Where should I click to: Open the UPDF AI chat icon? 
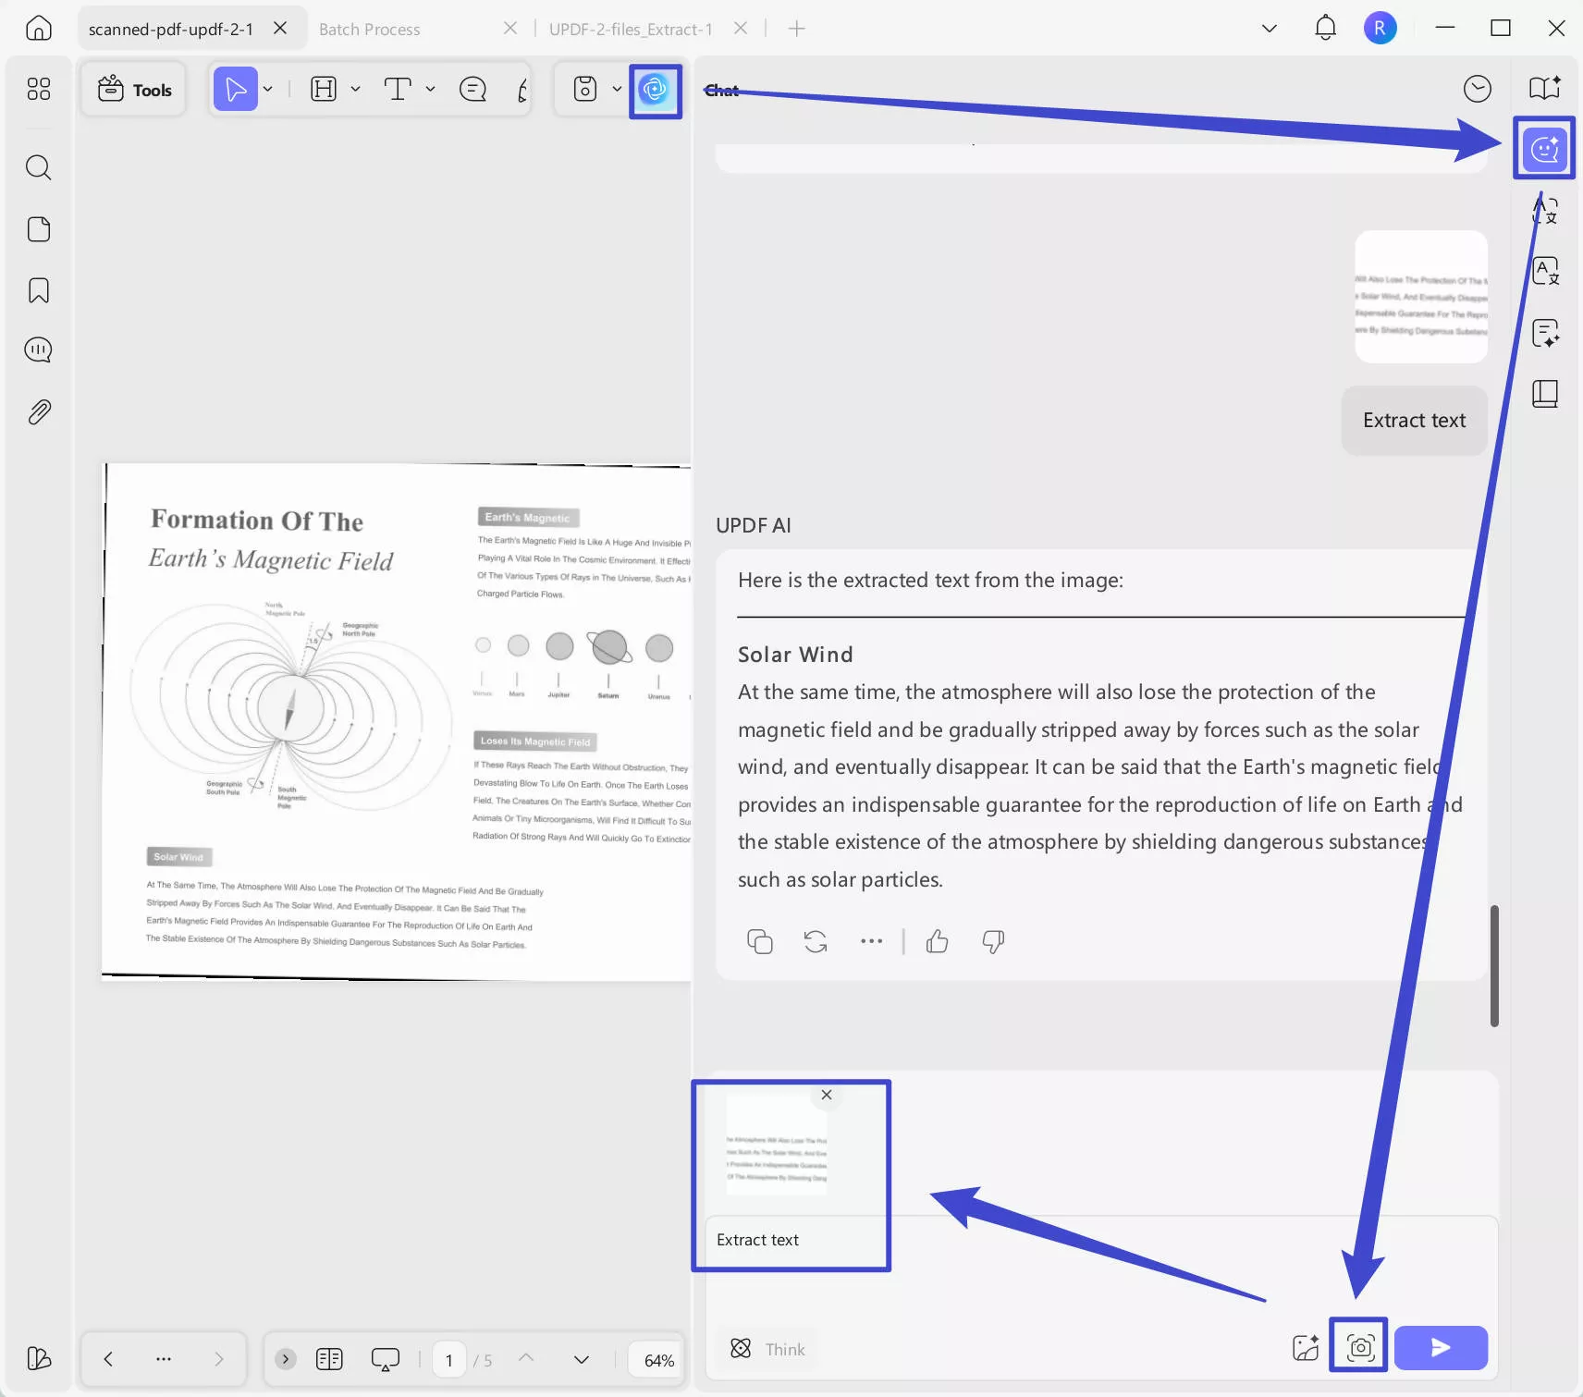point(1543,147)
